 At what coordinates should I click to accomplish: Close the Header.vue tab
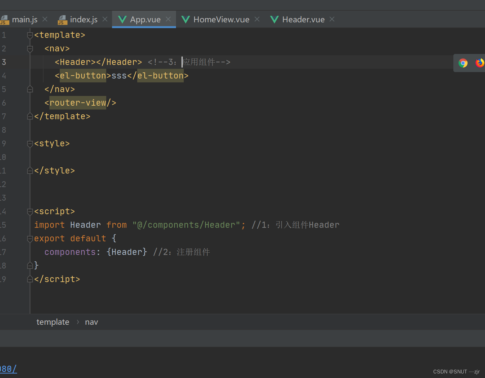click(x=332, y=19)
